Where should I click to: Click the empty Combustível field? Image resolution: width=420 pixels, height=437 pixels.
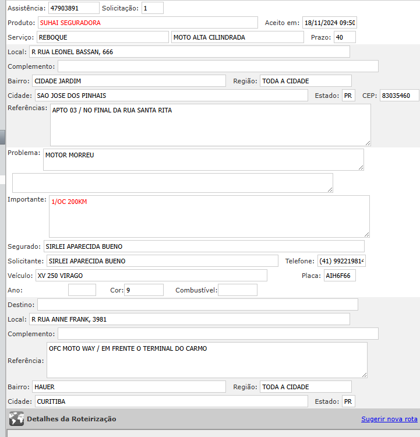pyautogui.click(x=237, y=290)
